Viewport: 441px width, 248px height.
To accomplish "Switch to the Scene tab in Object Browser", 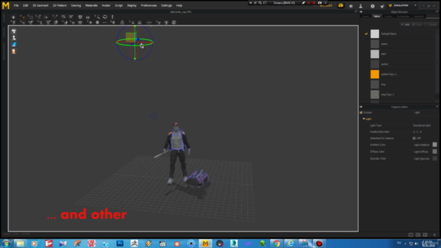I will pos(365,17).
